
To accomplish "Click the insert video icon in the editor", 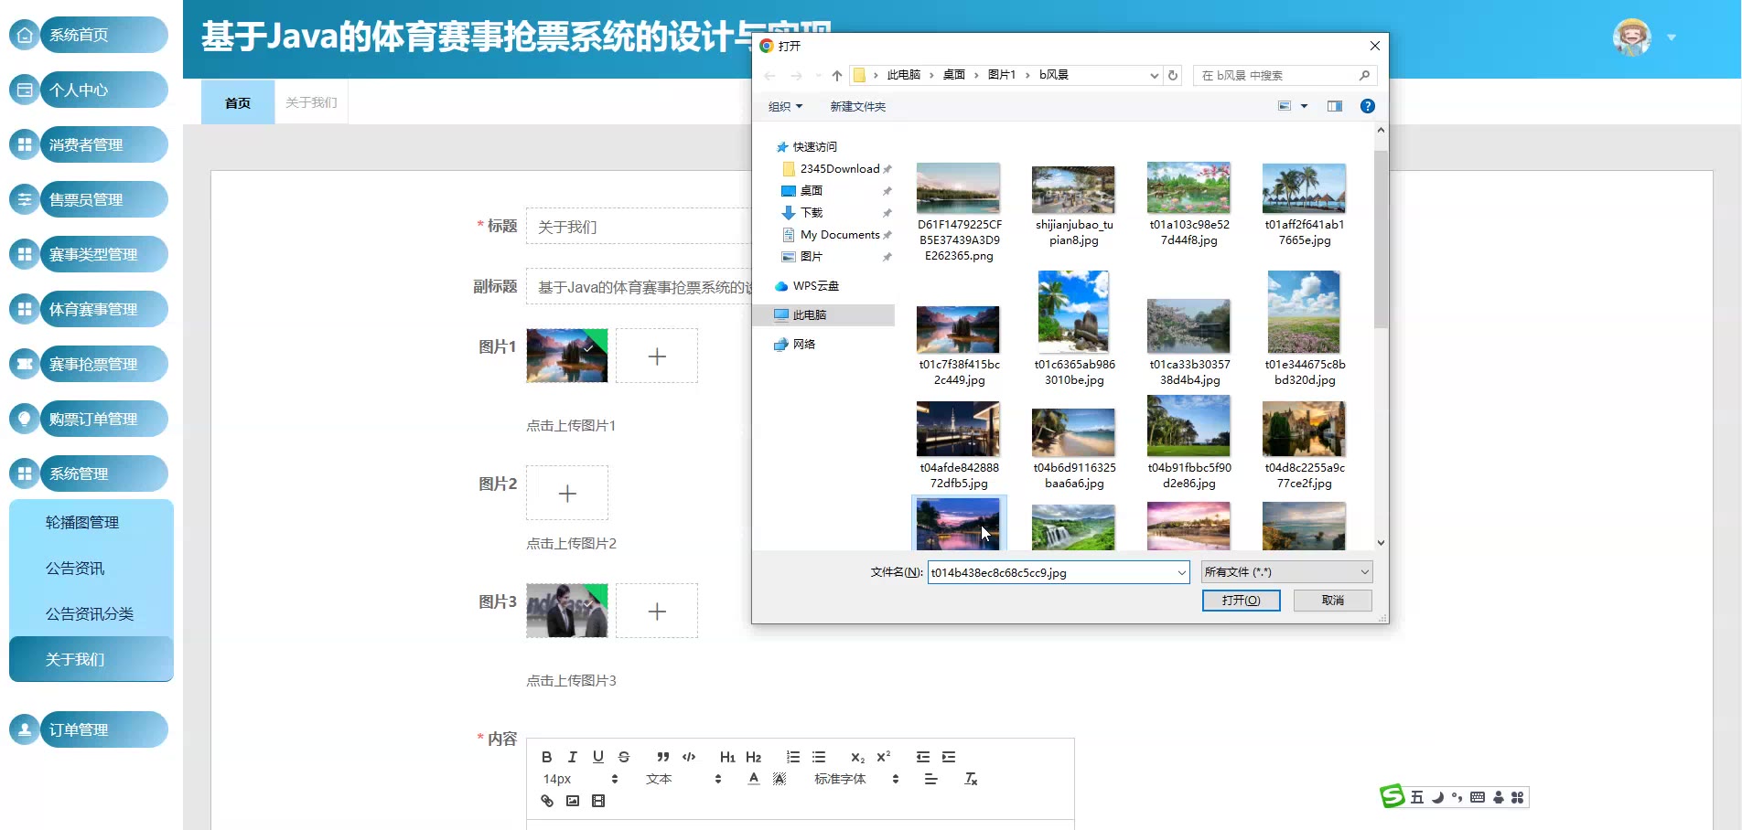I will [598, 801].
